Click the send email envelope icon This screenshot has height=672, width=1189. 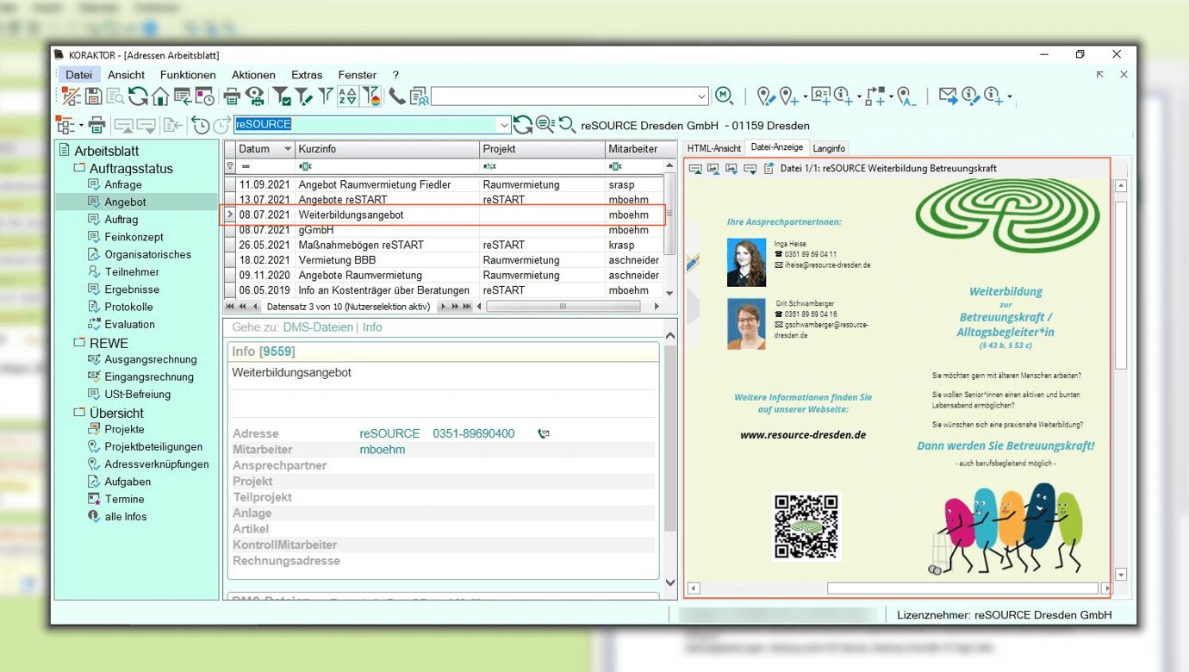948,96
